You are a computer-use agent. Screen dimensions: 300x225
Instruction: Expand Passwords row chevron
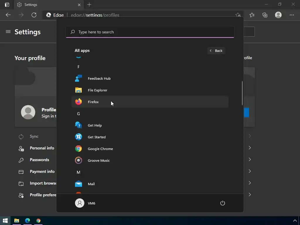pos(250,159)
